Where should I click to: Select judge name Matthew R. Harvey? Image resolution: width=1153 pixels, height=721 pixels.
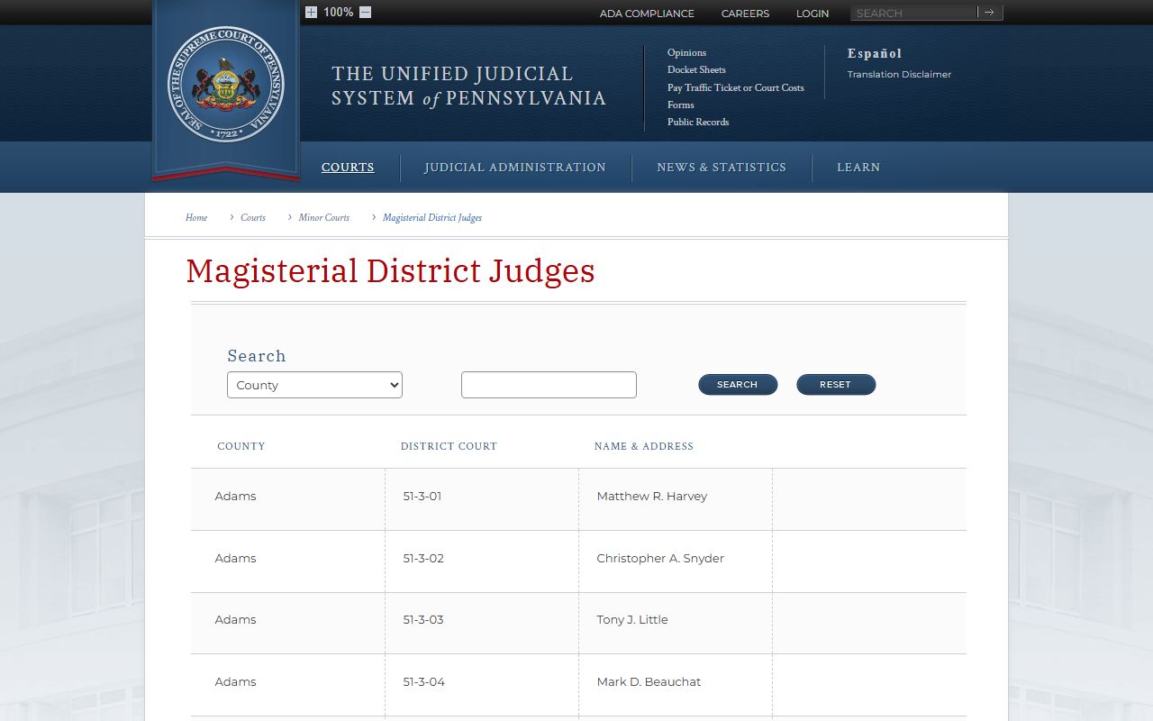[x=652, y=497]
